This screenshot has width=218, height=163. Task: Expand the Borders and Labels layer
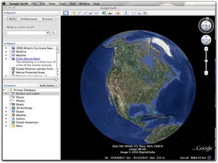coord(6,94)
